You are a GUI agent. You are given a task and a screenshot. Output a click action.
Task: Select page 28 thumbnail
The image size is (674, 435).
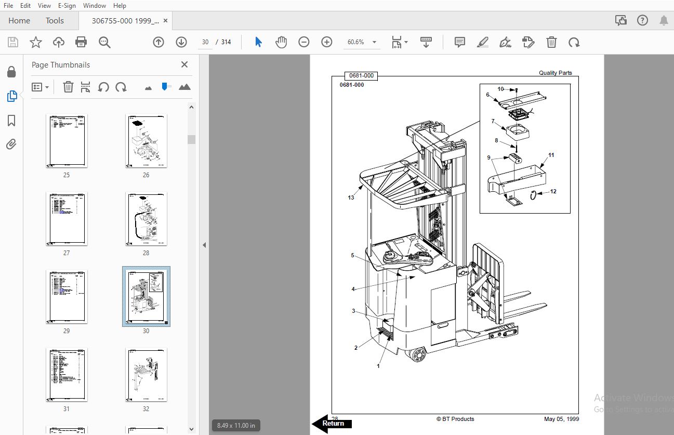point(146,219)
